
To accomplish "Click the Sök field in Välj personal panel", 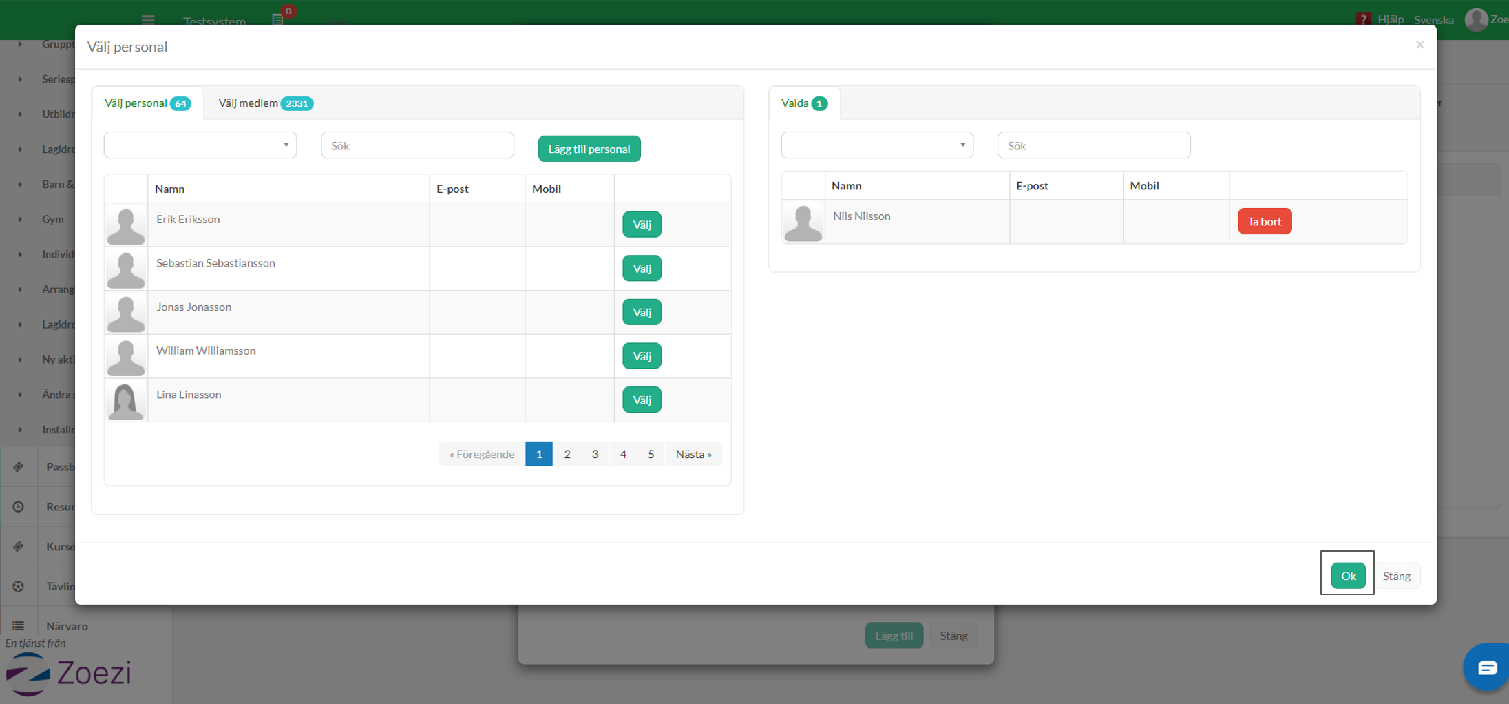I will 417,145.
